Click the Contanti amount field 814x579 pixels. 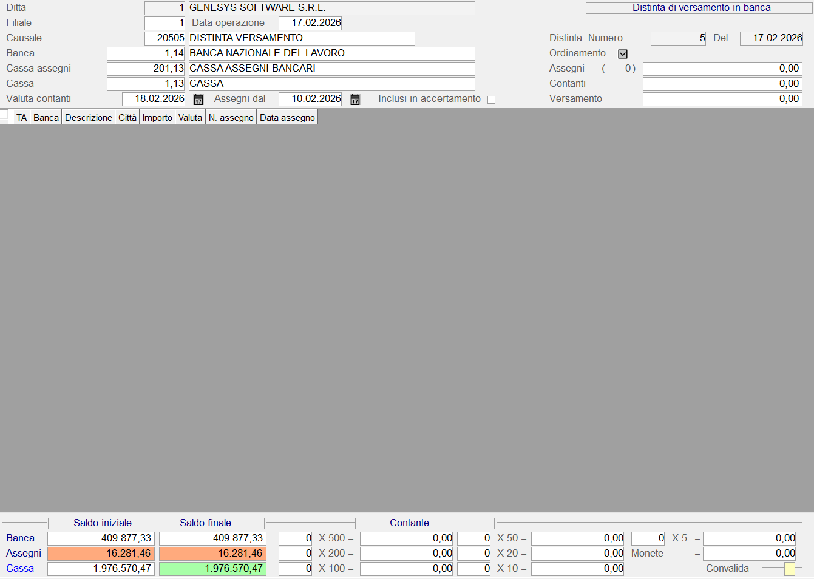click(x=722, y=84)
